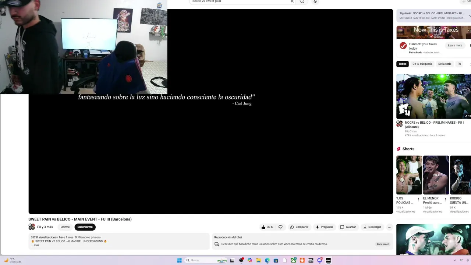Download the video via Descargar
The width and height of the screenshot is (471, 265).
click(372, 227)
